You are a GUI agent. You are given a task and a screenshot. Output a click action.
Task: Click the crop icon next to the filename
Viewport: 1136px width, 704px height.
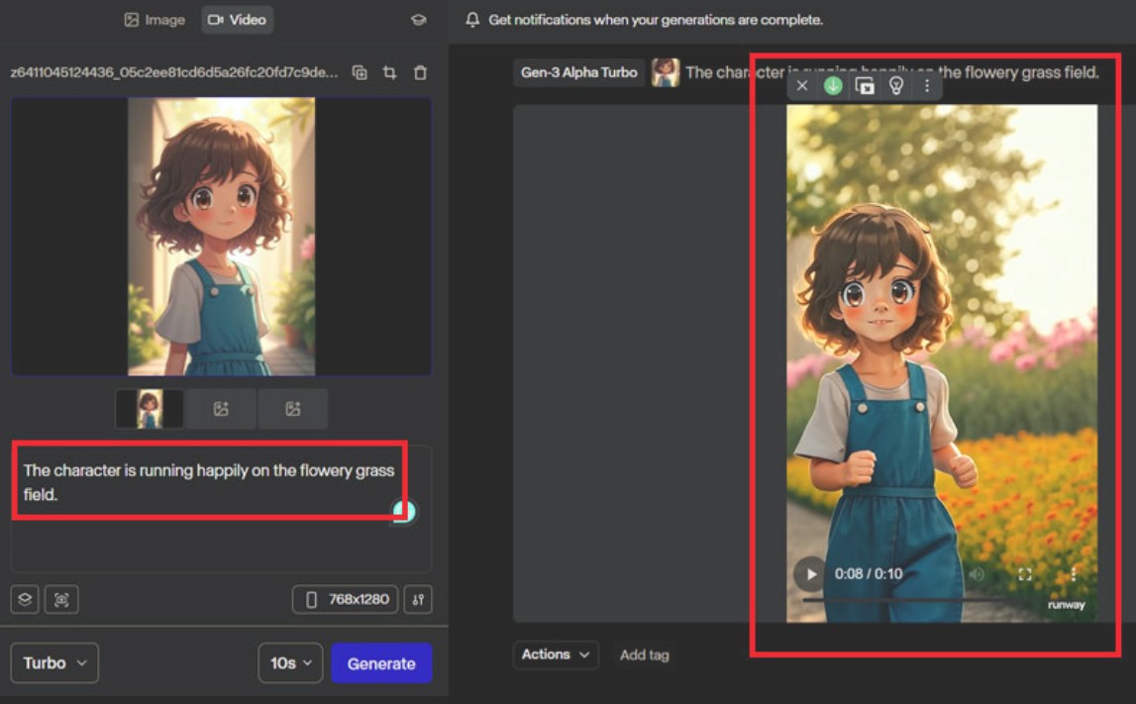(390, 73)
